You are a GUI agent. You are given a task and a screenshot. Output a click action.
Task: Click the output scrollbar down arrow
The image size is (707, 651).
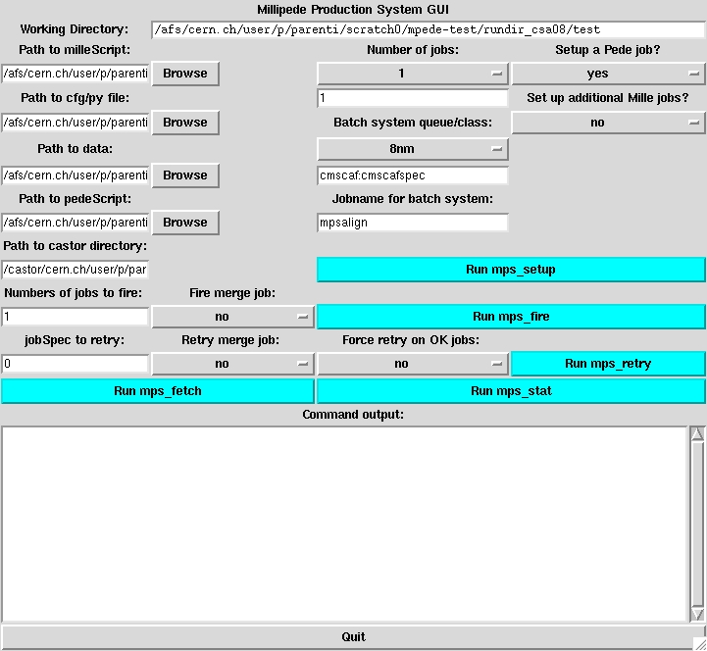click(697, 614)
